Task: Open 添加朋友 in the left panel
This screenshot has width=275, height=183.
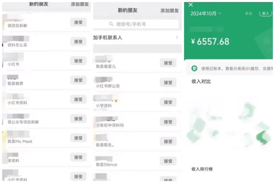Action: tap(80, 4)
